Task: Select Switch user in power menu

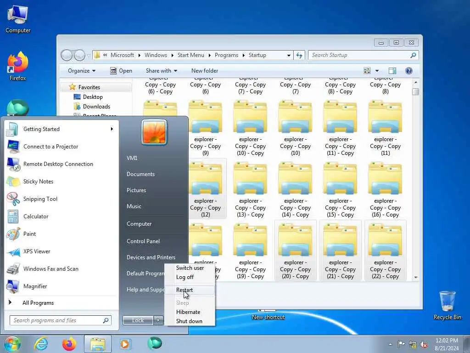Action: pyautogui.click(x=190, y=268)
